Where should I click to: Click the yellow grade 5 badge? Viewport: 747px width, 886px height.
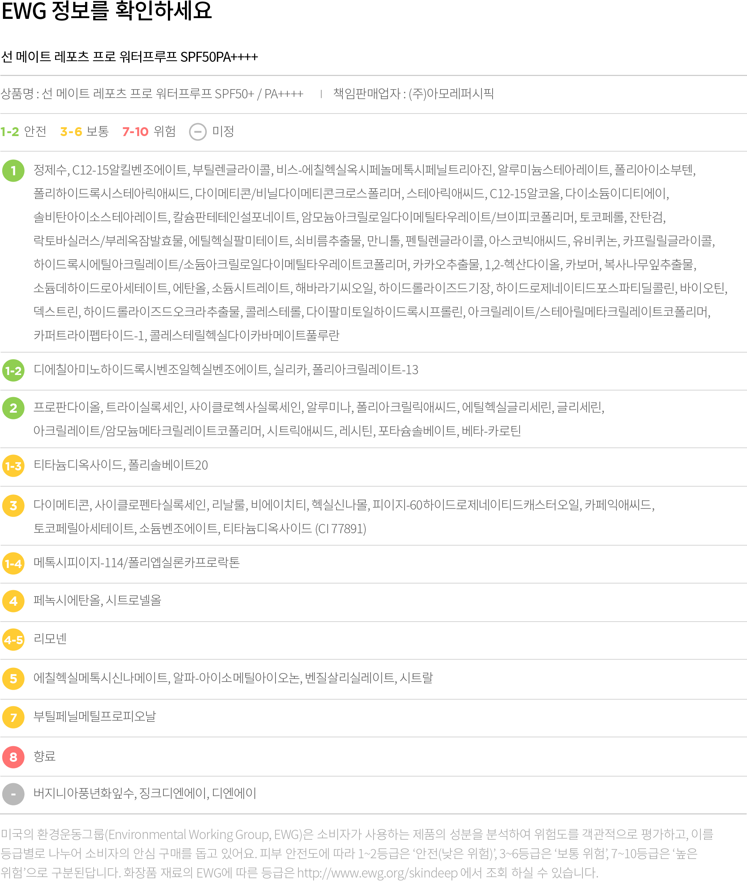coord(13,679)
